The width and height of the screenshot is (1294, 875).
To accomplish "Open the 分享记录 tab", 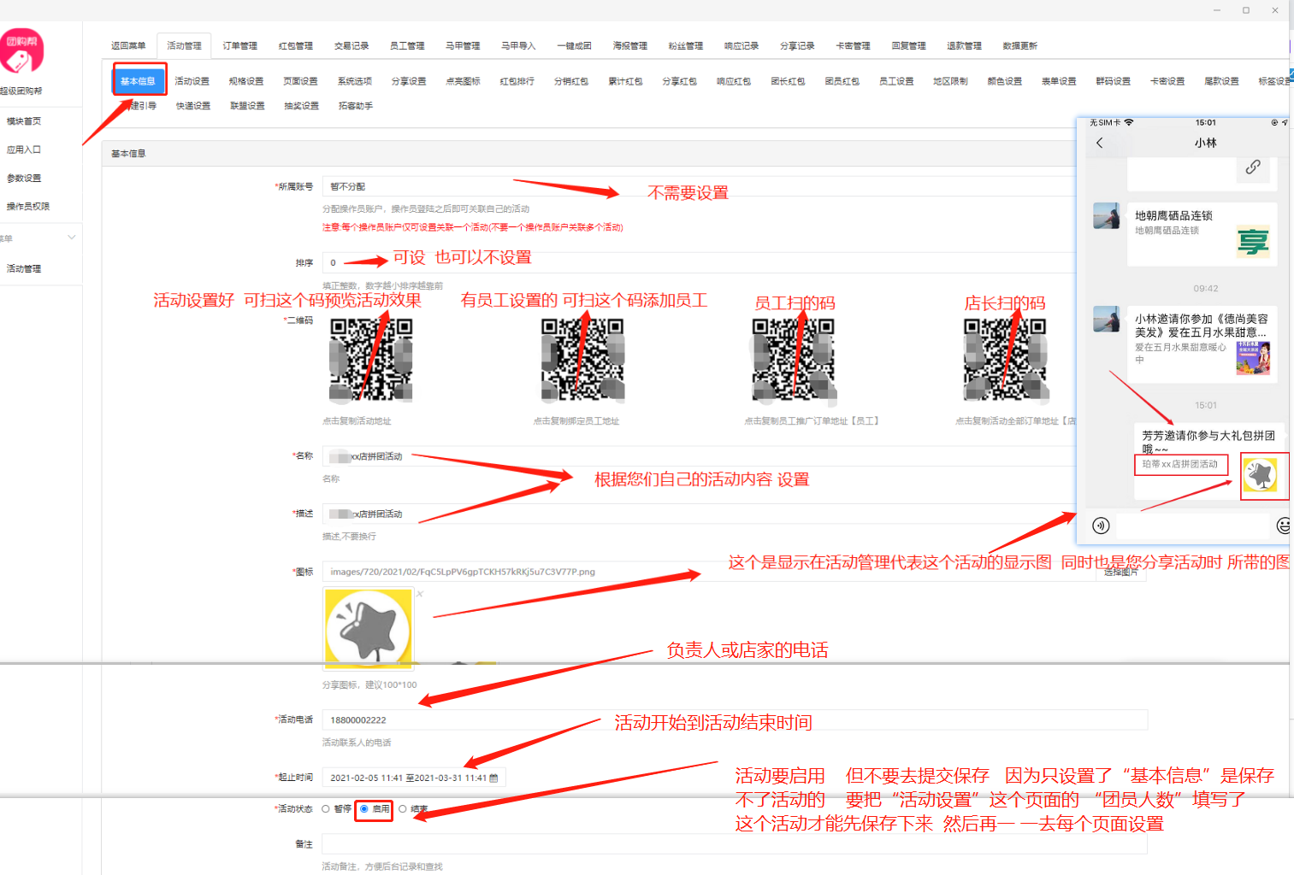I will (x=797, y=46).
